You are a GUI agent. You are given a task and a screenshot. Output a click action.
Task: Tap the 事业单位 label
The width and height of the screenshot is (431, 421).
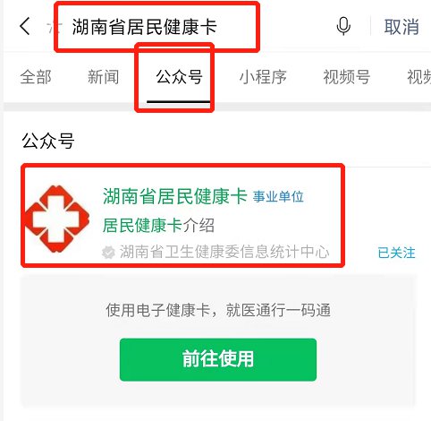pyautogui.click(x=278, y=197)
